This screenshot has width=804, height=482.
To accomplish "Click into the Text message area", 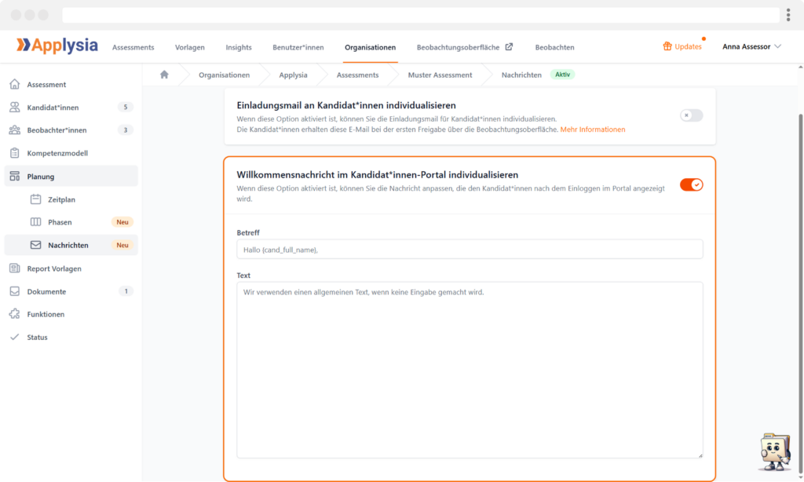I will click(470, 370).
